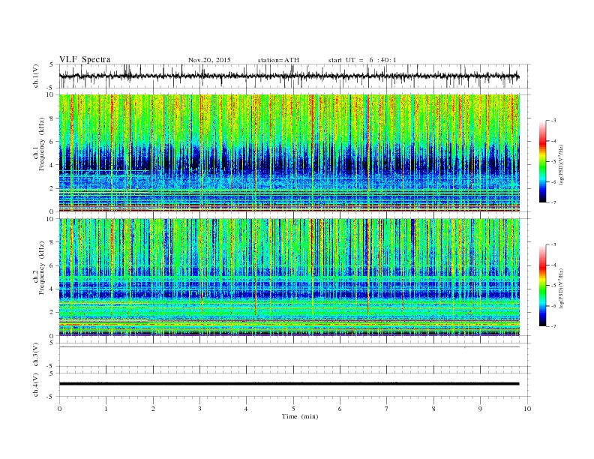Image resolution: width=594 pixels, height=459 pixels.
Task: Click the ch.3 flat trace line
Action: click(x=289, y=347)
